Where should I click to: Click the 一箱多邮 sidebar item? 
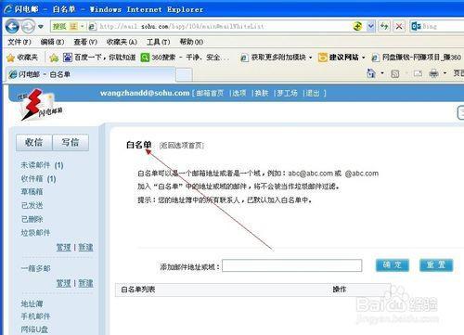(35, 268)
